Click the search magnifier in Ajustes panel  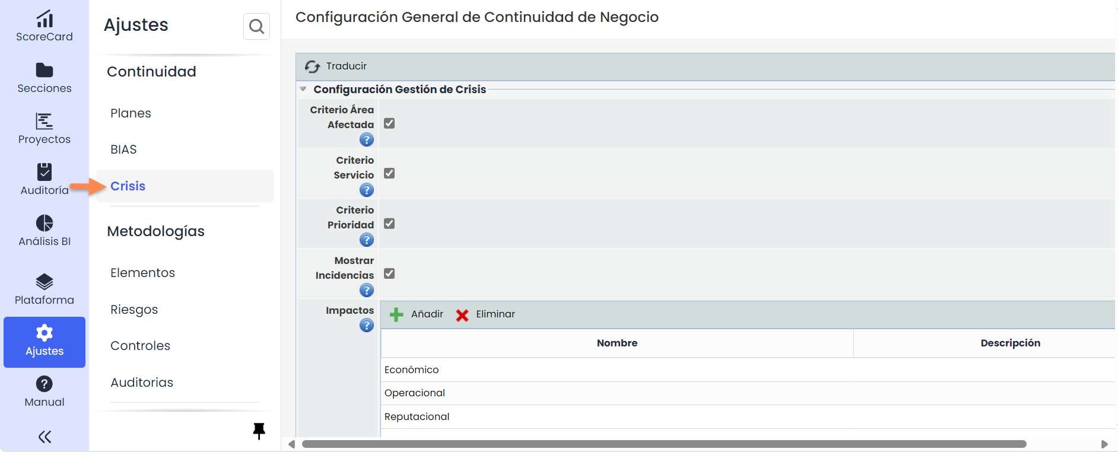pos(256,27)
